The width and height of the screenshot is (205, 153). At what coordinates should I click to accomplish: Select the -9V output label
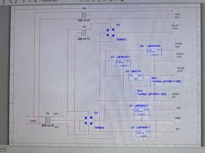177,129
